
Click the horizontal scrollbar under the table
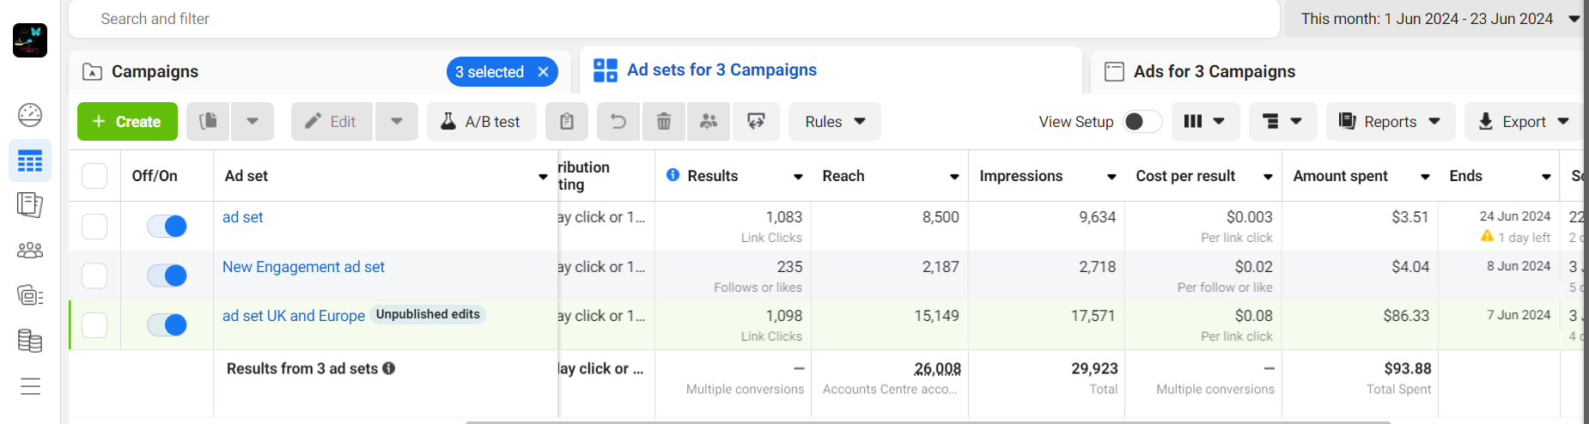click(x=928, y=421)
